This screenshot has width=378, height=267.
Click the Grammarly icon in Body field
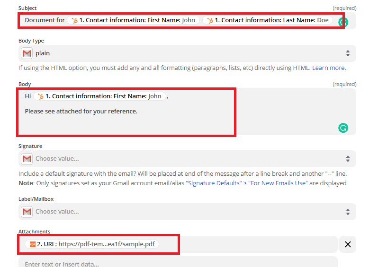343,128
